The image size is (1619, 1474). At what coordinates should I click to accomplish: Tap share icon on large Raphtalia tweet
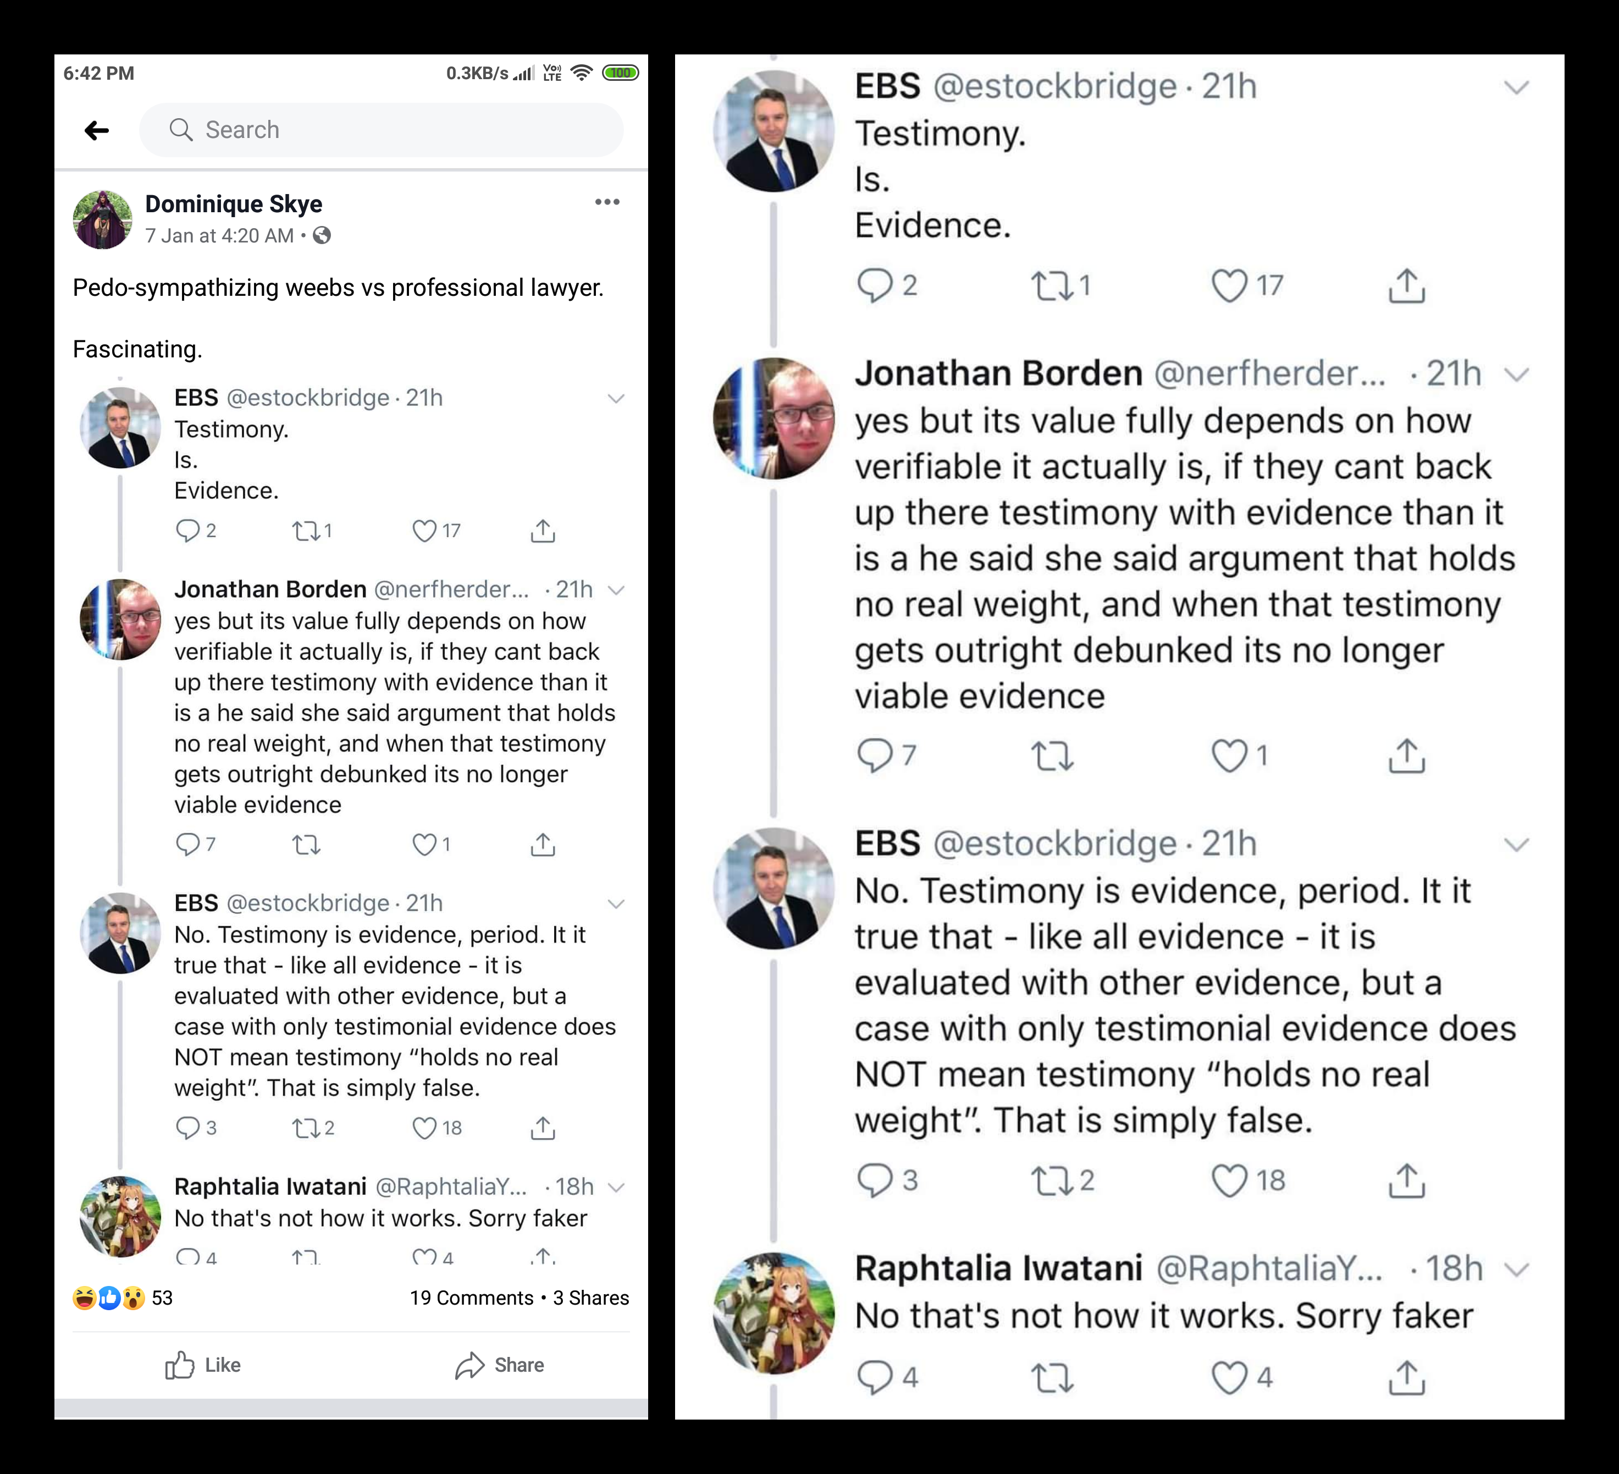tap(1406, 1378)
